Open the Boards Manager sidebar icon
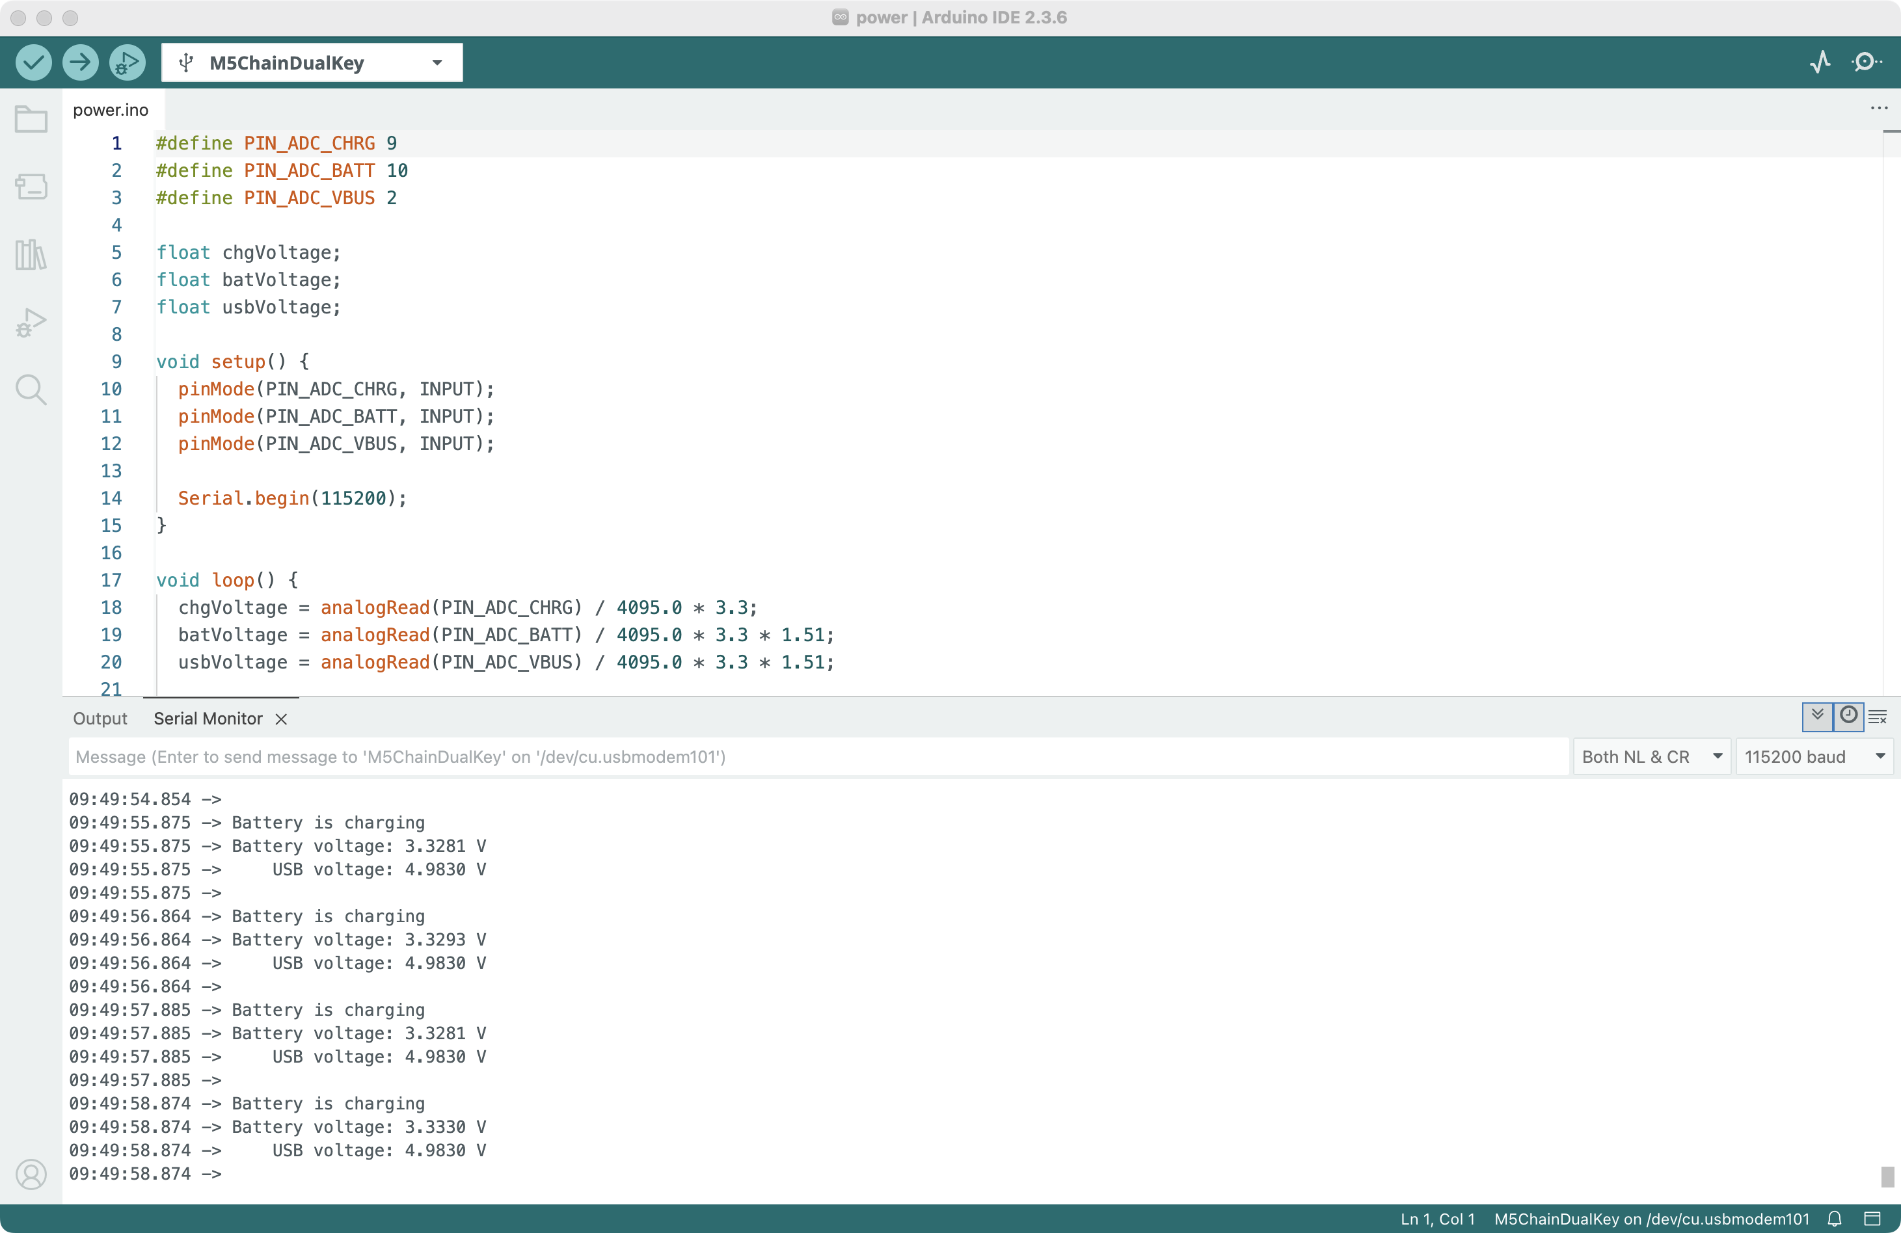1901x1233 pixels. click(31, 187)
